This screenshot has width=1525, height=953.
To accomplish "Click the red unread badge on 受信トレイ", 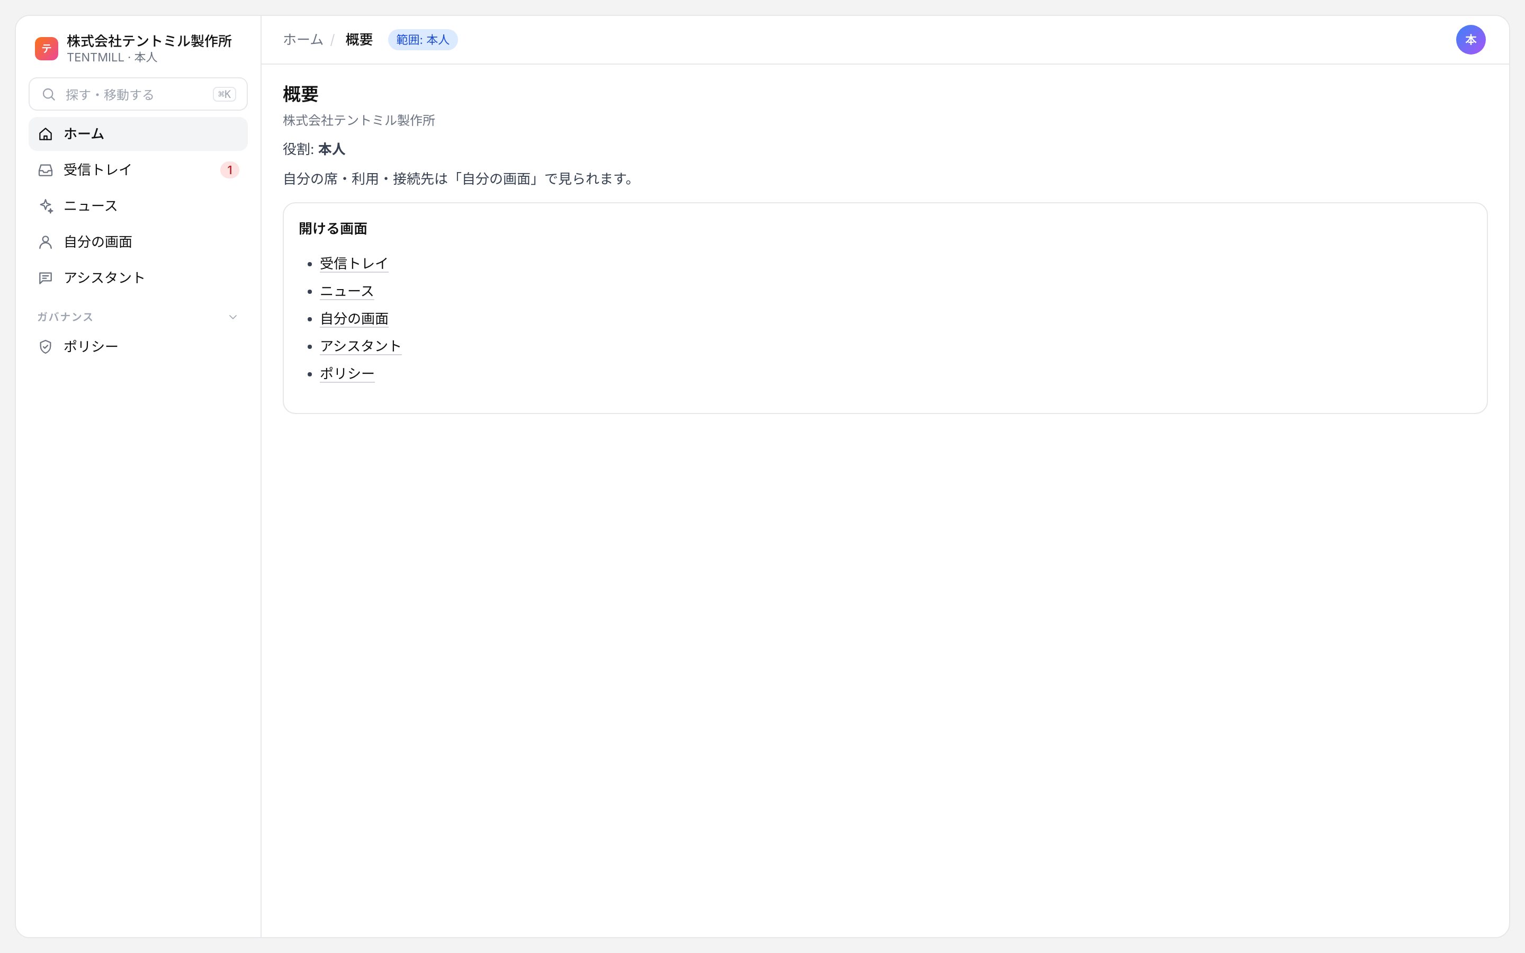I will 229,170.
